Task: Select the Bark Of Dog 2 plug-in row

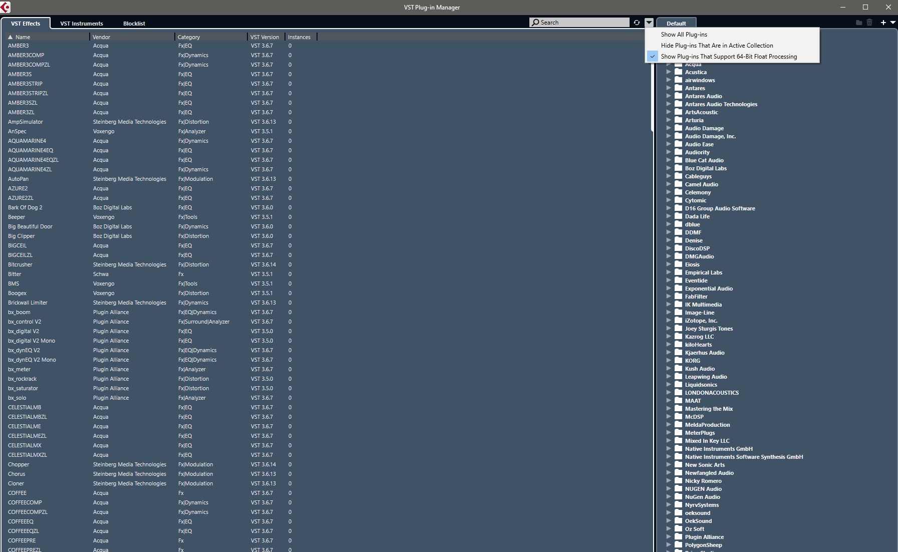Action: [x=326, y=207]
